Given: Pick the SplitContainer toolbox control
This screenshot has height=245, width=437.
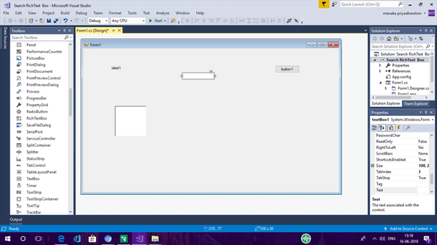Looking at the screenshot, I should pos(38,146).
